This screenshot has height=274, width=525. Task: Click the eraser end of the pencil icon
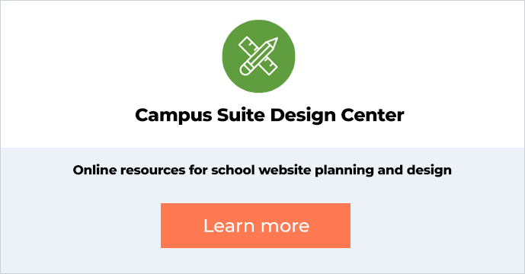point(245,70)
